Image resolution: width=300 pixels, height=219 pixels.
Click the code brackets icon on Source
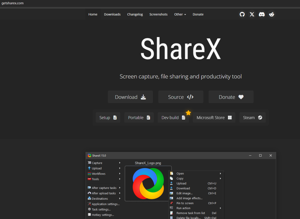click(190, 97)
